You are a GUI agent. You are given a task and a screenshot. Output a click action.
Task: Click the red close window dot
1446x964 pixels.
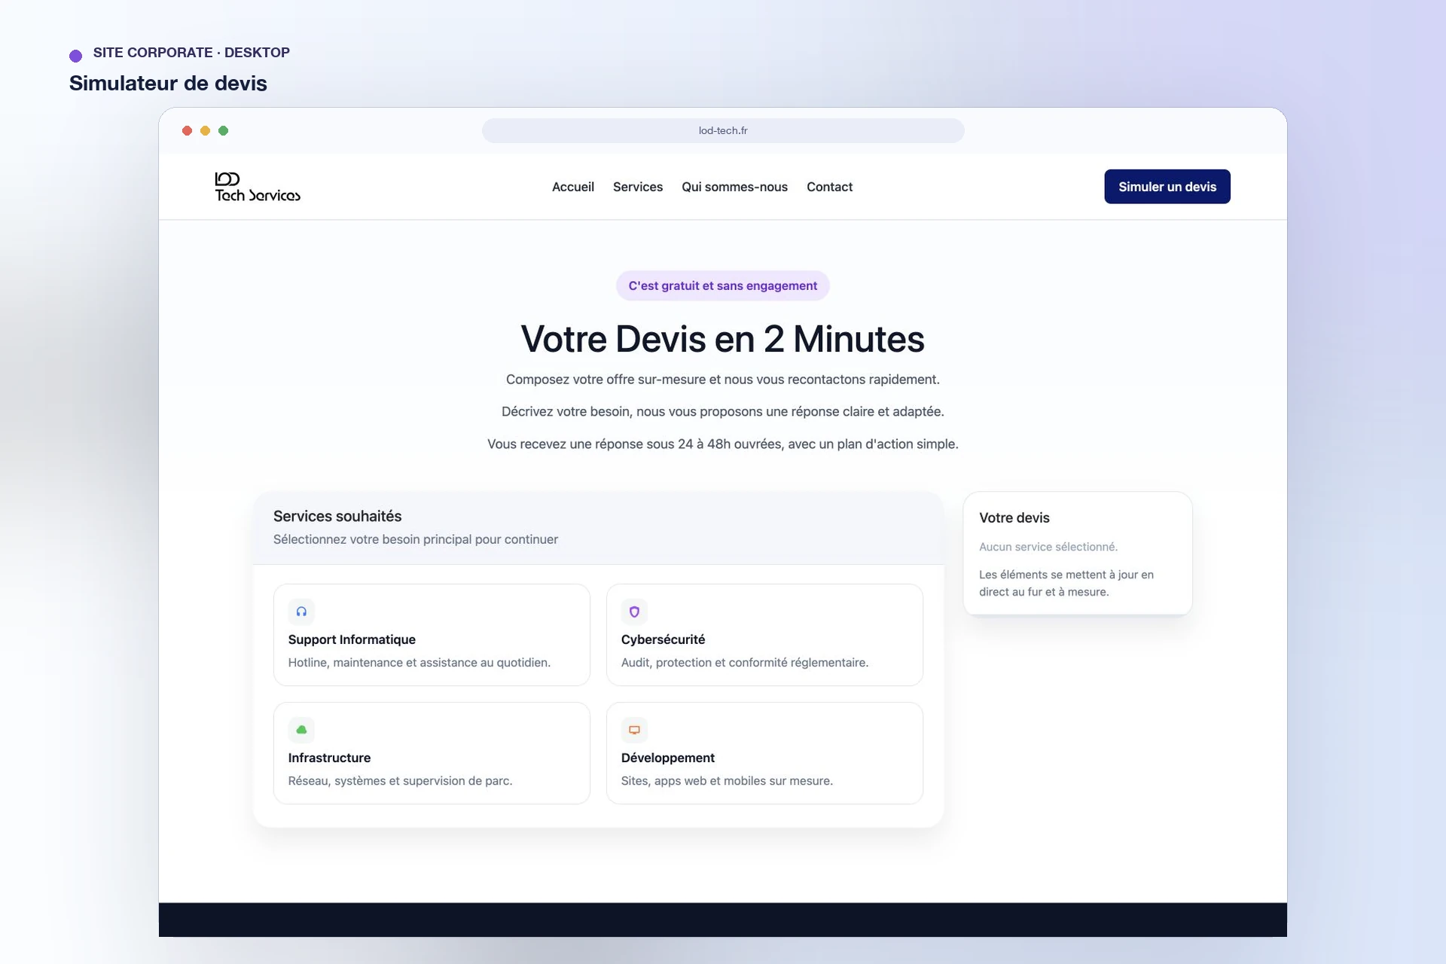[187, 130]
